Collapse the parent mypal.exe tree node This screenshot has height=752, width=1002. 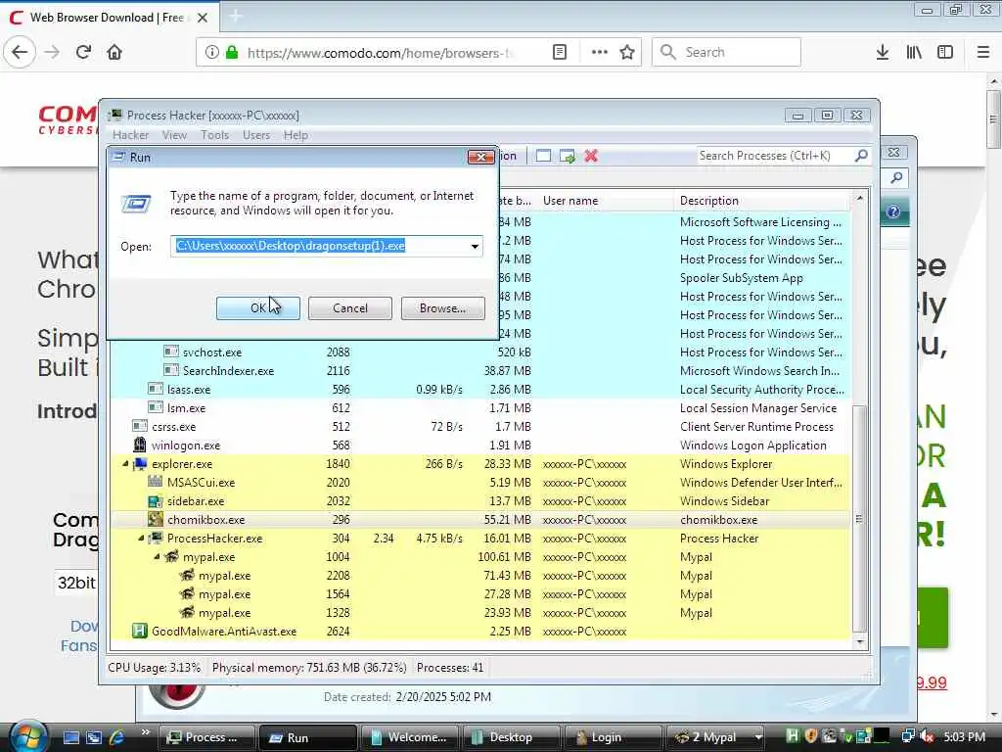point(157,557)
